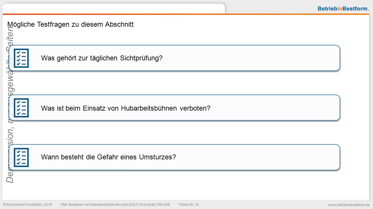Click the word 'Bestform' in the logo
Image resolution: width=373 pixels, height=209 pixels.
tap(355, 9)
